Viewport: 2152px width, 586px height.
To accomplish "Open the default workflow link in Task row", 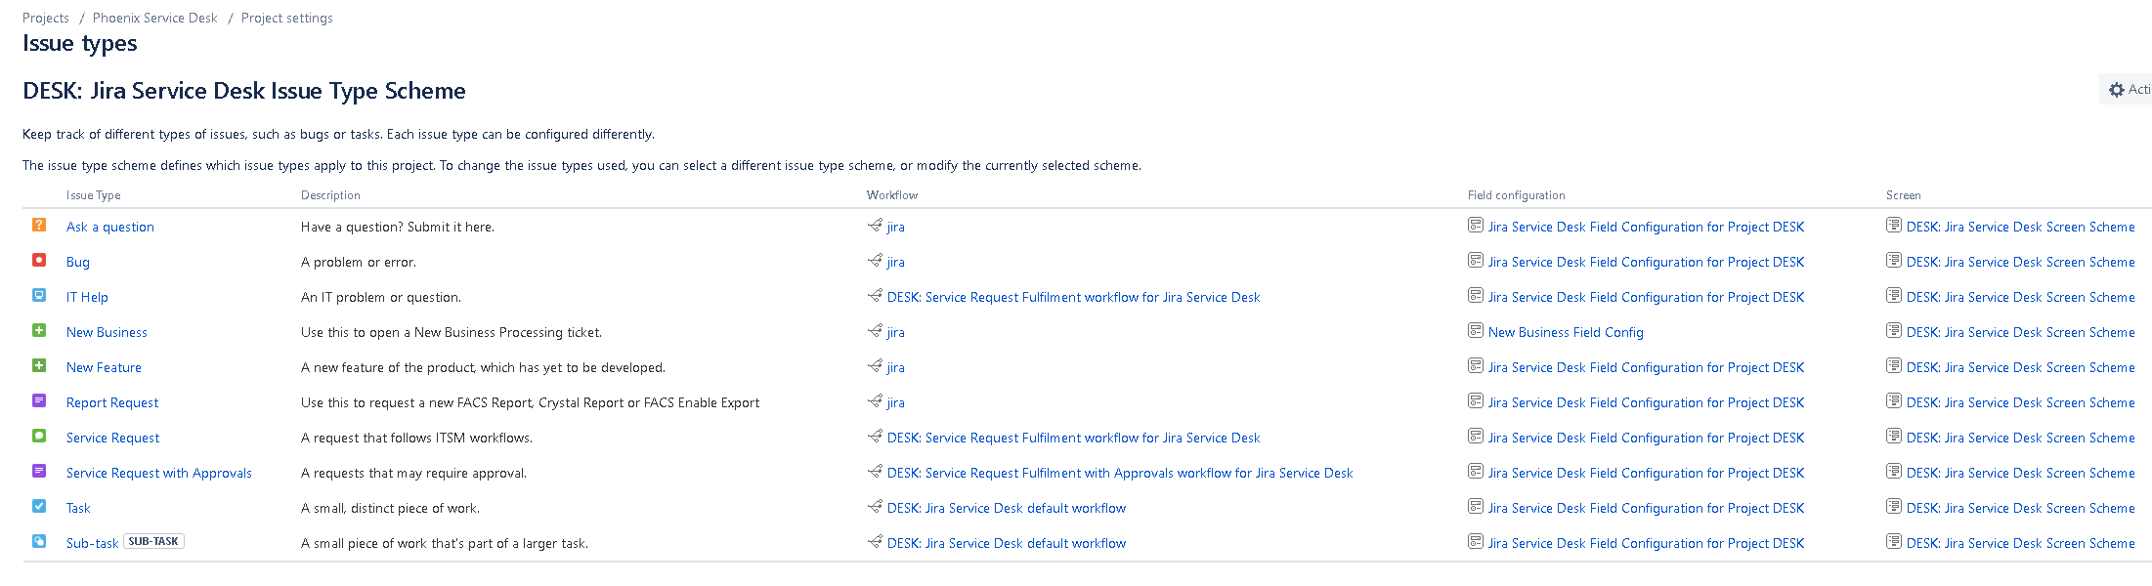I will (x=1007, y=508).
